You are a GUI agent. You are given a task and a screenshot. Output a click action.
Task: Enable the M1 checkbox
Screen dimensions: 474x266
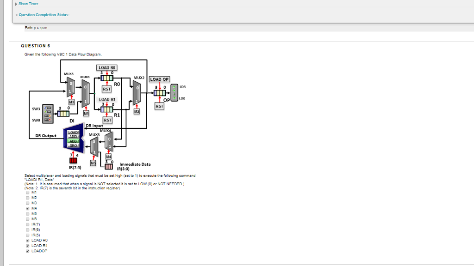[27, 193]
